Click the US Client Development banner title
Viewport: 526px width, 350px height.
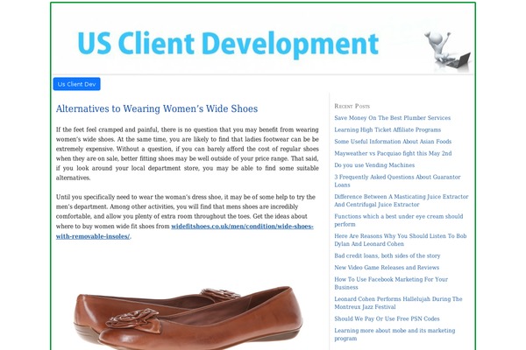[228, 45]
